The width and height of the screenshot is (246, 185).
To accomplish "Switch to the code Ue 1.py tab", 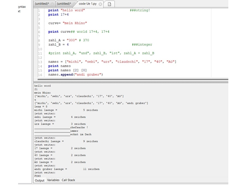I will [x=88, y=4].
